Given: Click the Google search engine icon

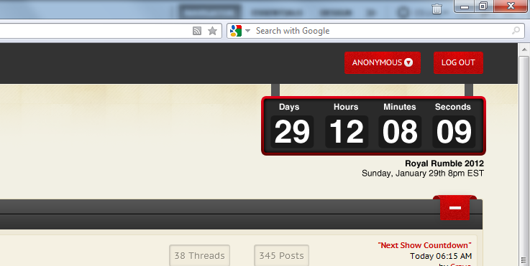Looking at the screenshot, I should pyautogui.click(x=236, y=31).
